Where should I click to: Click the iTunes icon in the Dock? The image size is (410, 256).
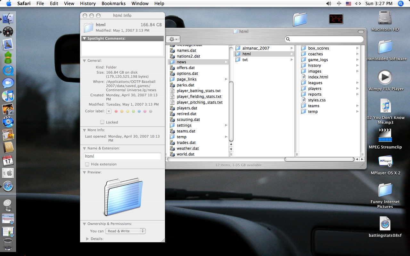[x=8, y=96]
